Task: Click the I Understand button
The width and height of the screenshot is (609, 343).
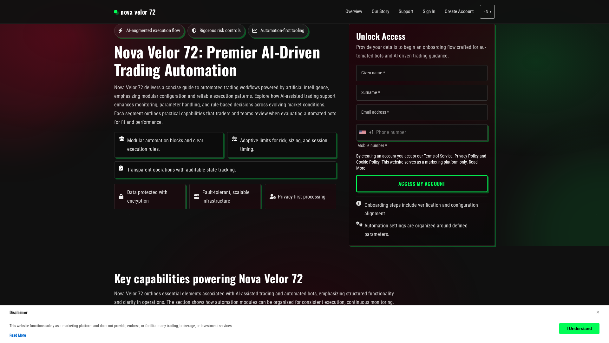Action: click(579, 329)
